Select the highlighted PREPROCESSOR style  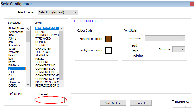(47, 28)
